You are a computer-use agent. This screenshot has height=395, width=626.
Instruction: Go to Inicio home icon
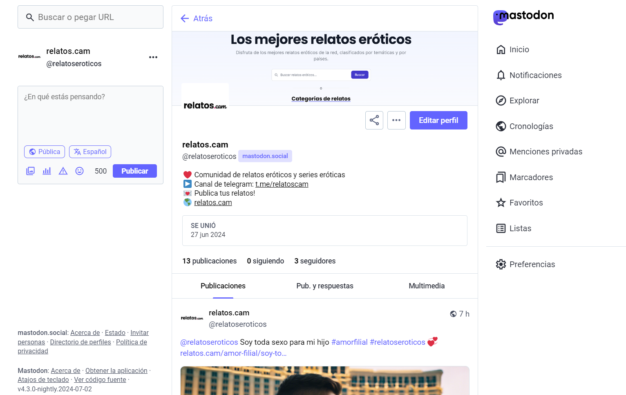pyautogui.click(x=501, y=49)
